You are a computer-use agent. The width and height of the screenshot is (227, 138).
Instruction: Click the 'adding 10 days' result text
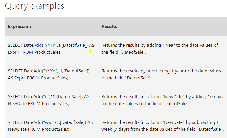pyautogui.click(x=162, y=100)
